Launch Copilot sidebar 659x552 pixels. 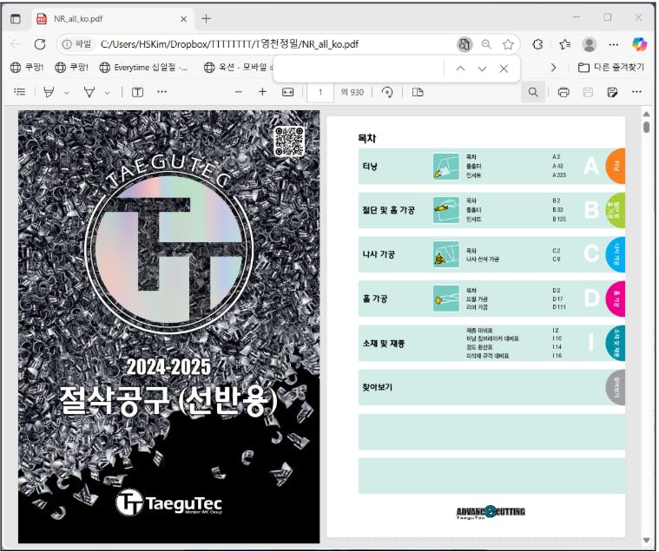tap(639, 44)
